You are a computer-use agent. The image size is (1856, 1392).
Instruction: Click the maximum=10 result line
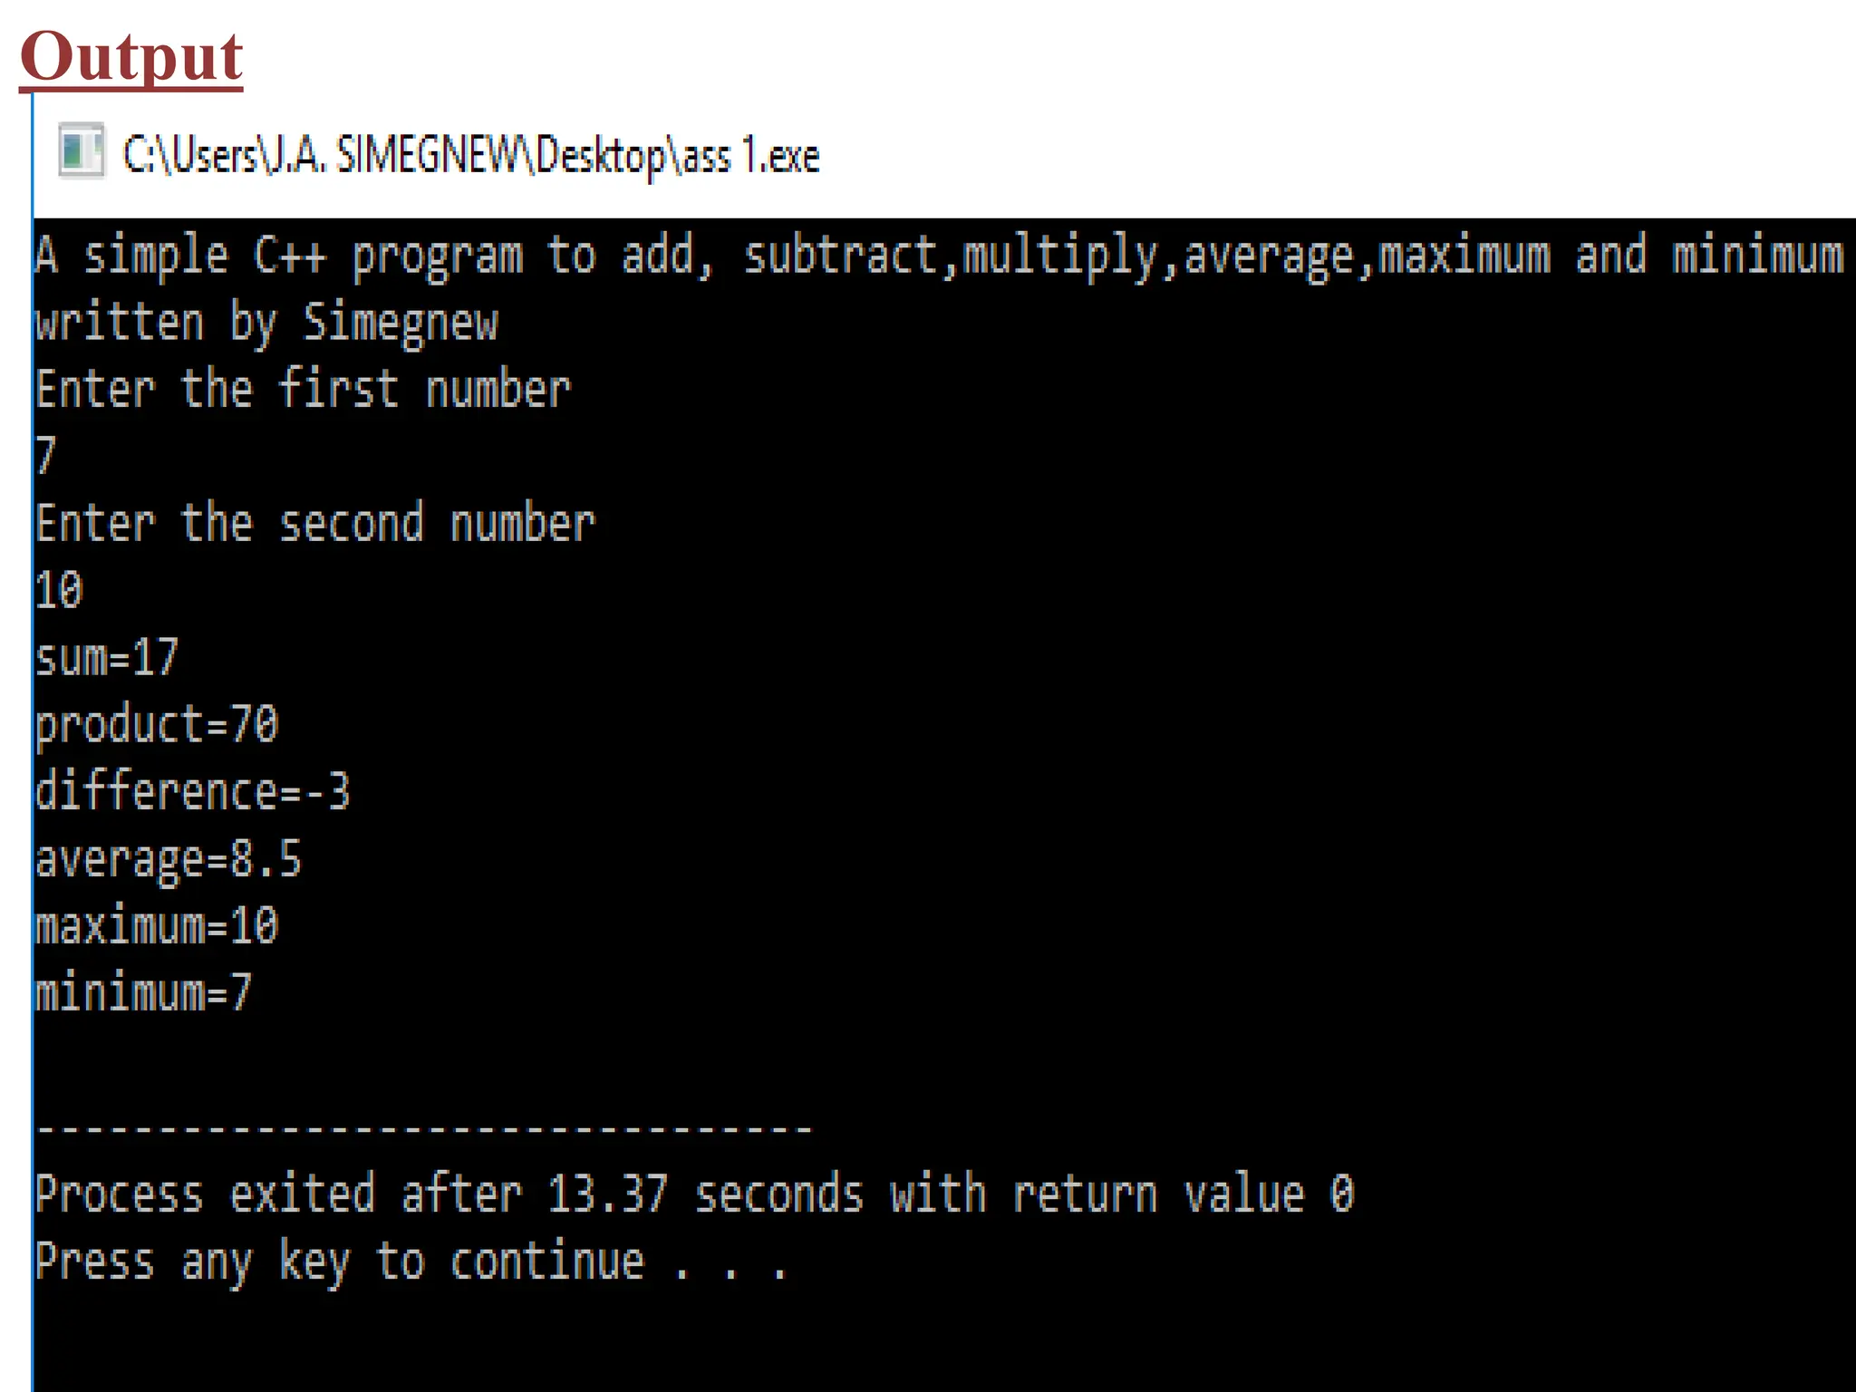157,925
